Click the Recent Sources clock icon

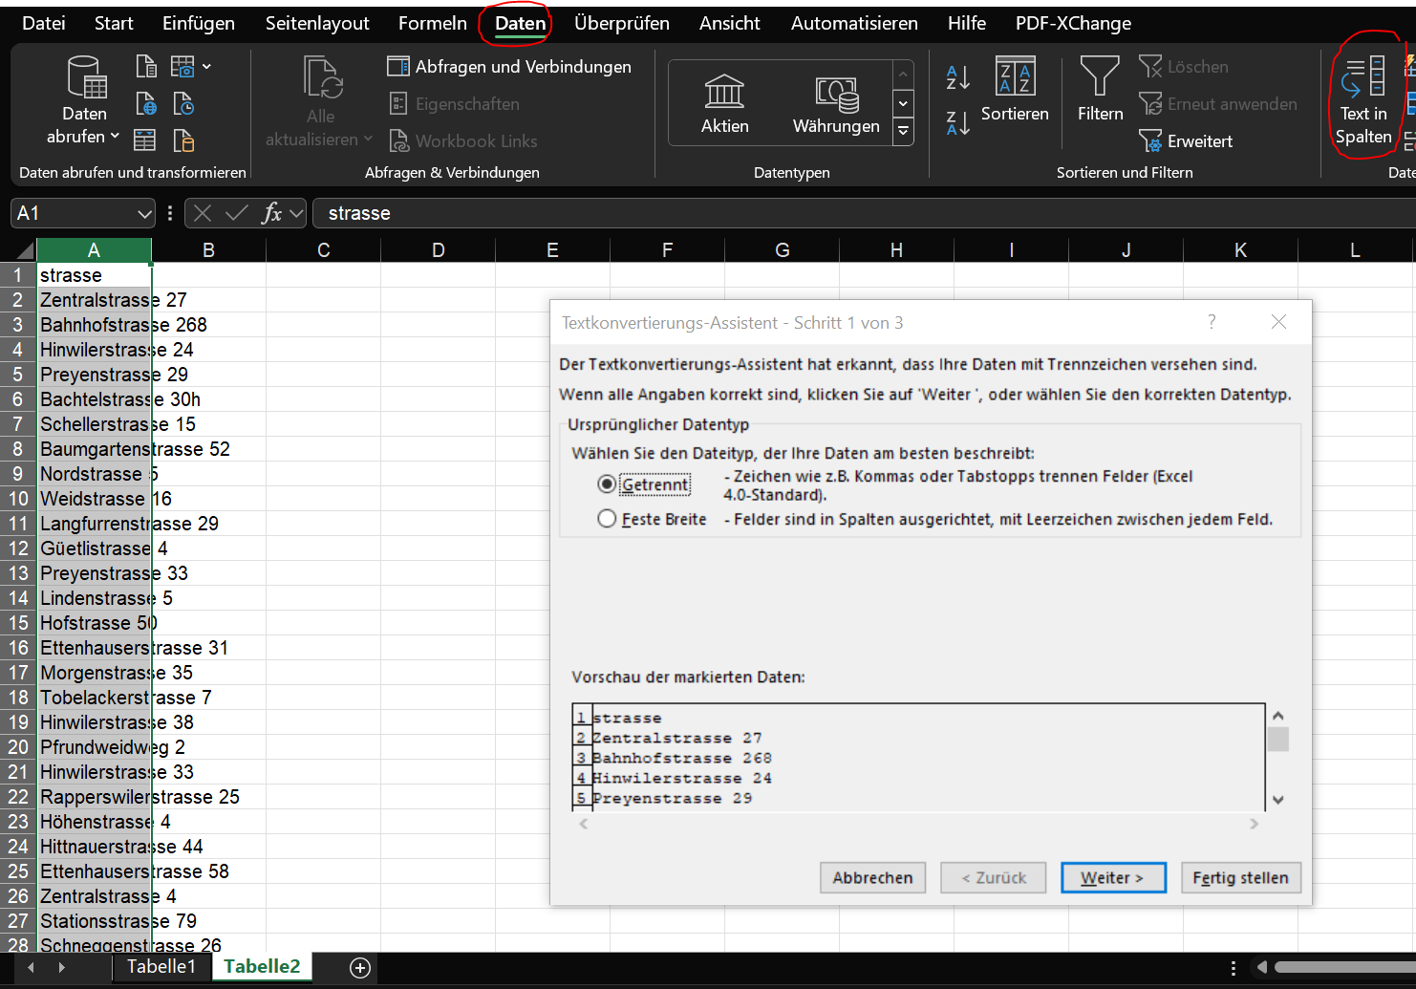[183, 103]
